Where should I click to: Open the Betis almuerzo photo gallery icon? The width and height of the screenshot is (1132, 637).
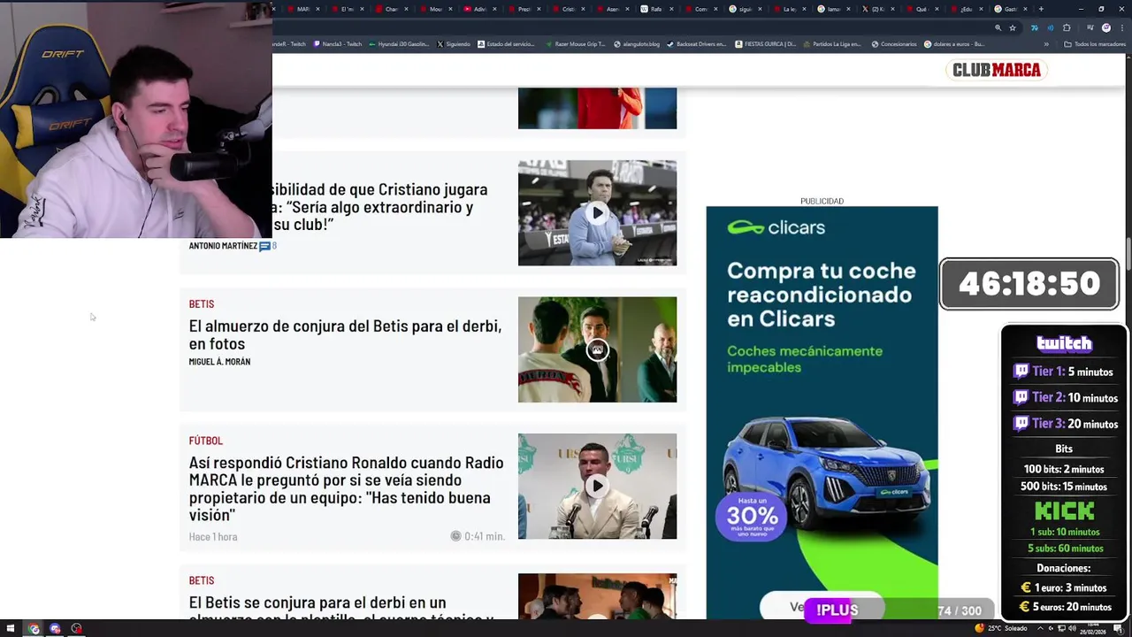(597, 350)
